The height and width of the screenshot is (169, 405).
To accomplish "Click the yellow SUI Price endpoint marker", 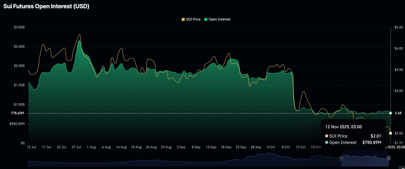I will coord(390,133).
